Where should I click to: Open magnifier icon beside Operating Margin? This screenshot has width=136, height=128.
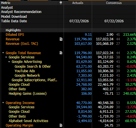[61, 125]
